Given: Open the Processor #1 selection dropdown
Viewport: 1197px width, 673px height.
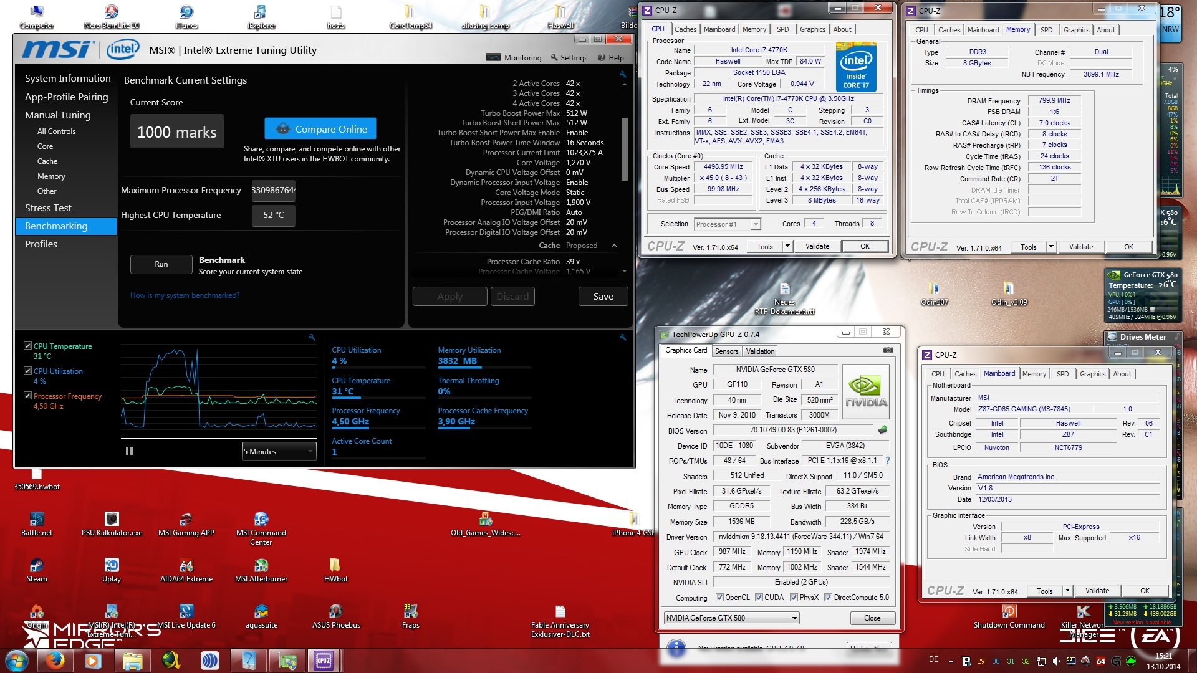Looking at the screenshot, I should click(728, 224).
